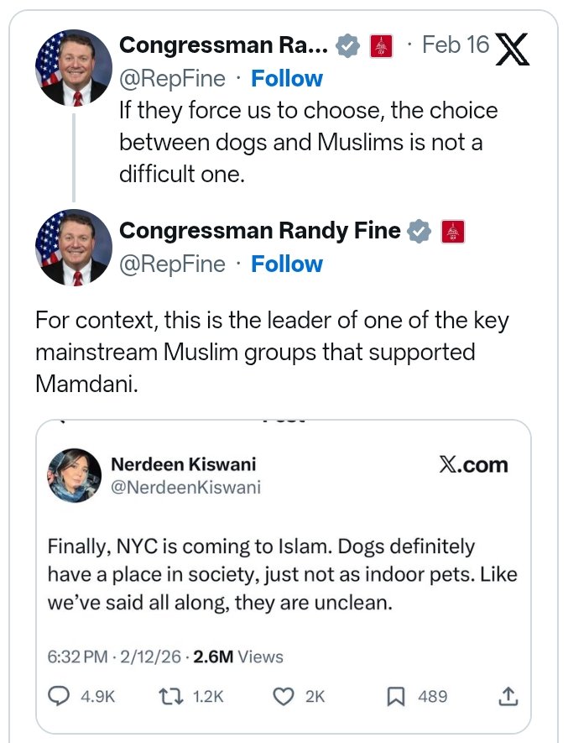Click Nerdeen Kiswani's avatar photo
The height and width of the screenshot is (743, 568).
pyautogui.click(x=75, y=474)
